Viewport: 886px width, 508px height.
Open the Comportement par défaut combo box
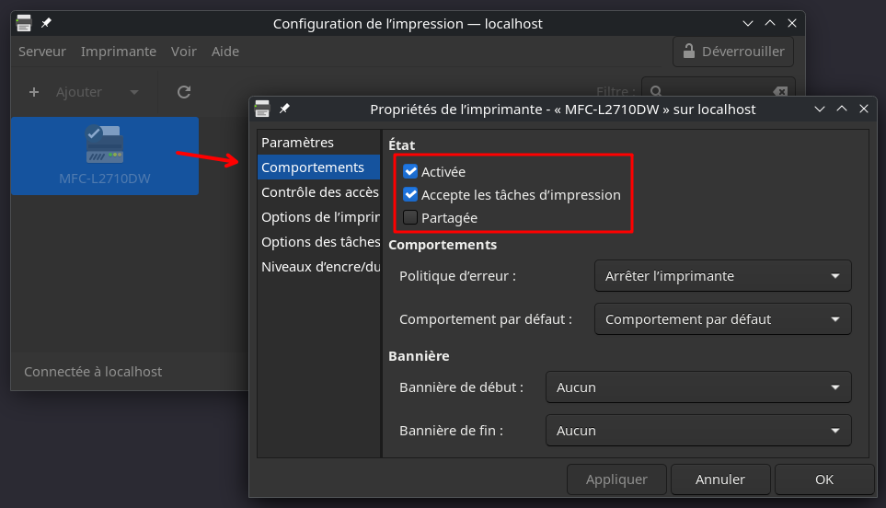(723, 319)
